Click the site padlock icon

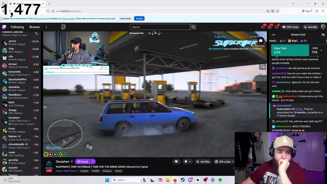pos(53,11)
